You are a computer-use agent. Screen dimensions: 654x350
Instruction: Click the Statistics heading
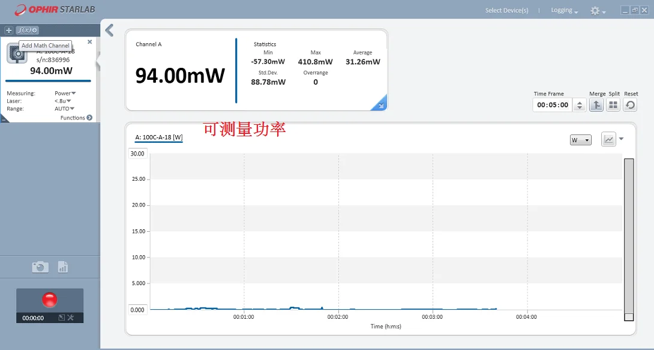[x=265, y=44]
